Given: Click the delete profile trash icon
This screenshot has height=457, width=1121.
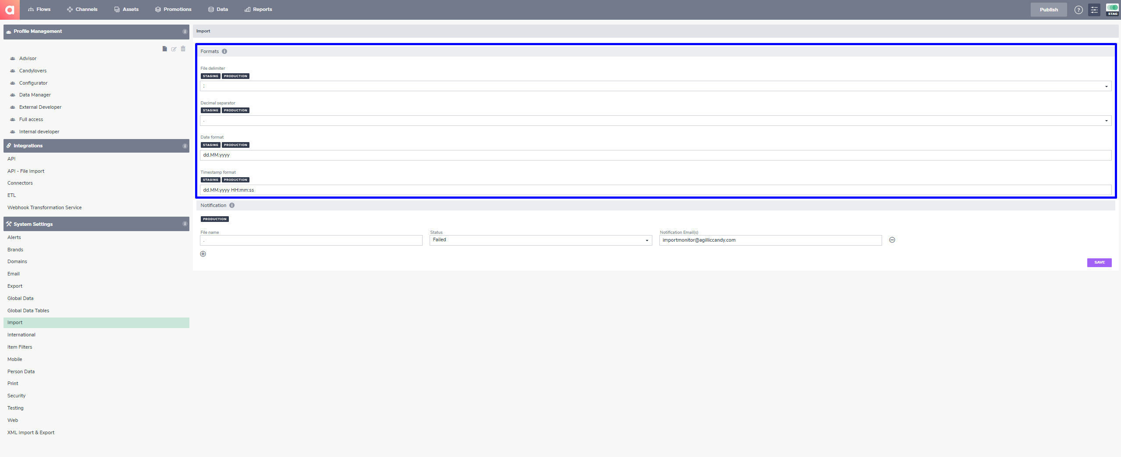Looking at the screenshot, I should 183,49.
